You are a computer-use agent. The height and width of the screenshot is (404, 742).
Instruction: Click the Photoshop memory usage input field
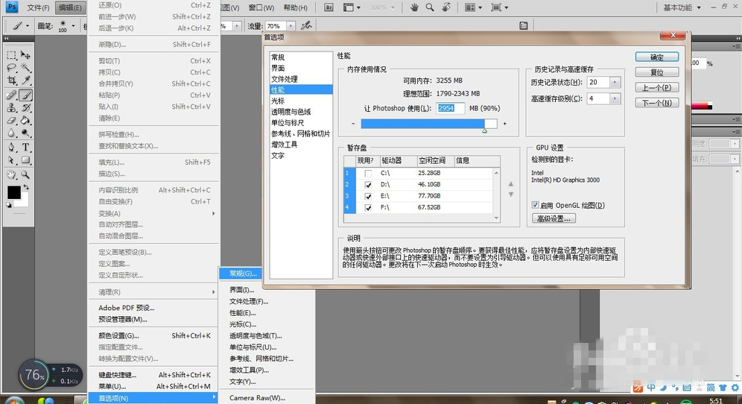pos(450,108)
